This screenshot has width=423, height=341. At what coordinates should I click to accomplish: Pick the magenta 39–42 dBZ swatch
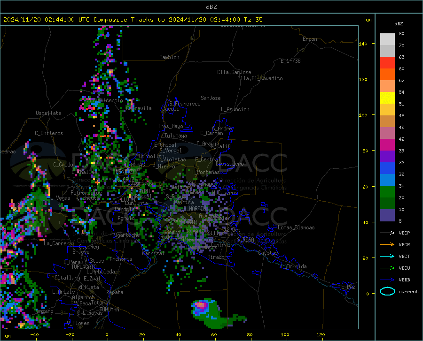pyautogui.click(x=387, y=145)
